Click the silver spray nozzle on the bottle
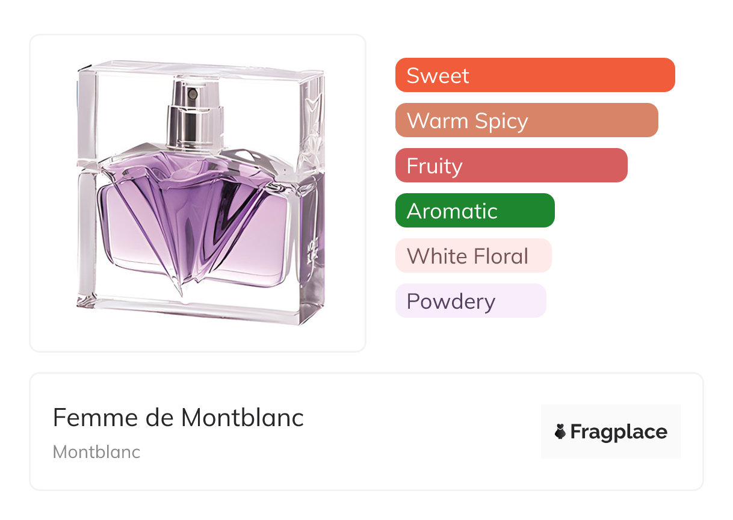This screenshot has width=733, height=520. 191,94
